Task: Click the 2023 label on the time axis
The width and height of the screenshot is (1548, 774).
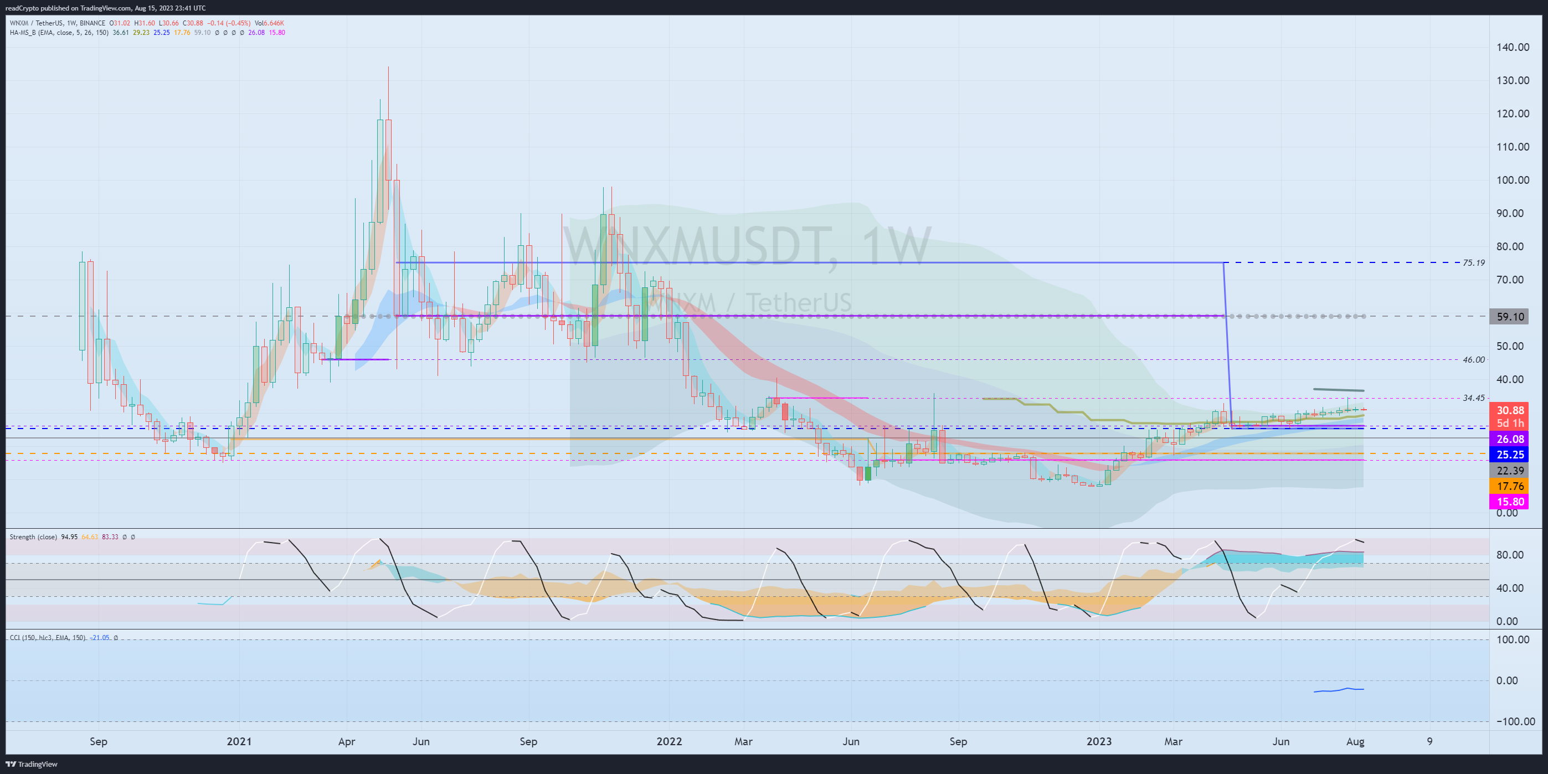Action: [1099, 741]
